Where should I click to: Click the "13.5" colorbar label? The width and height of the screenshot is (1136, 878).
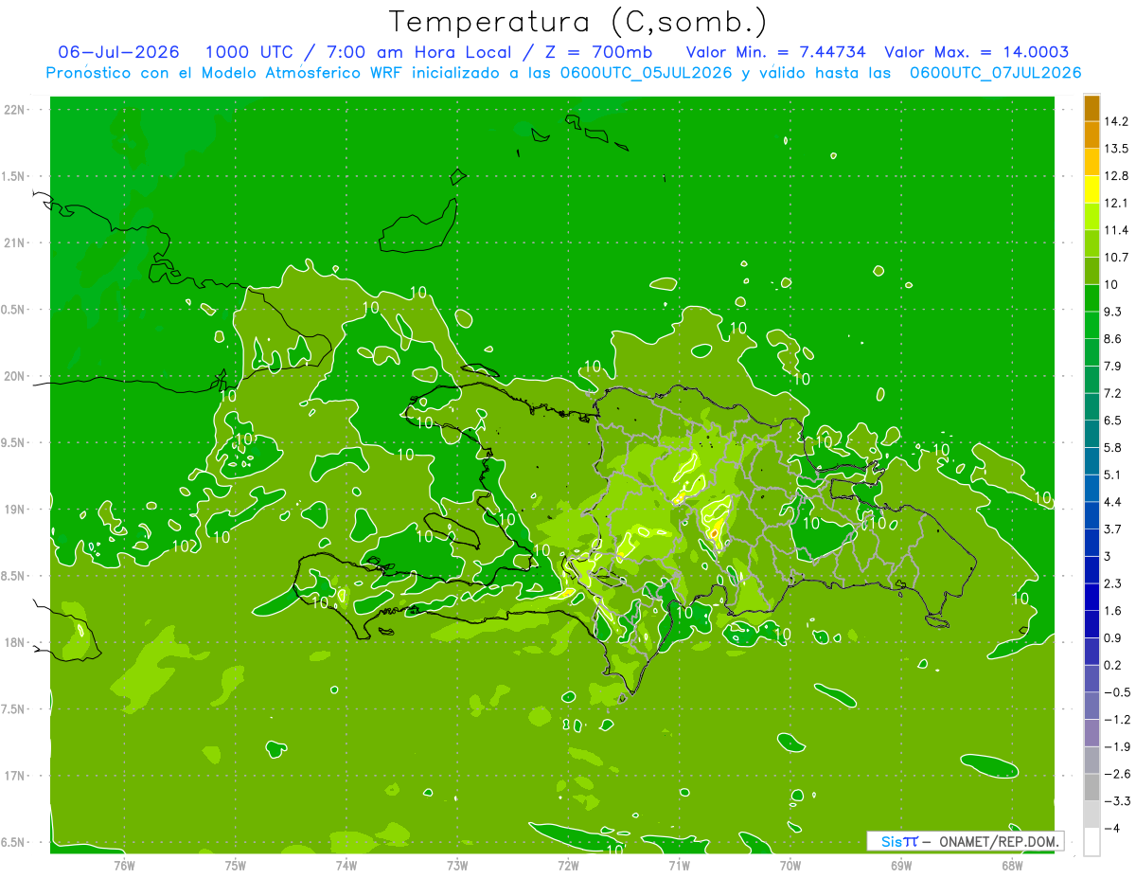(x=1115, y=149)
